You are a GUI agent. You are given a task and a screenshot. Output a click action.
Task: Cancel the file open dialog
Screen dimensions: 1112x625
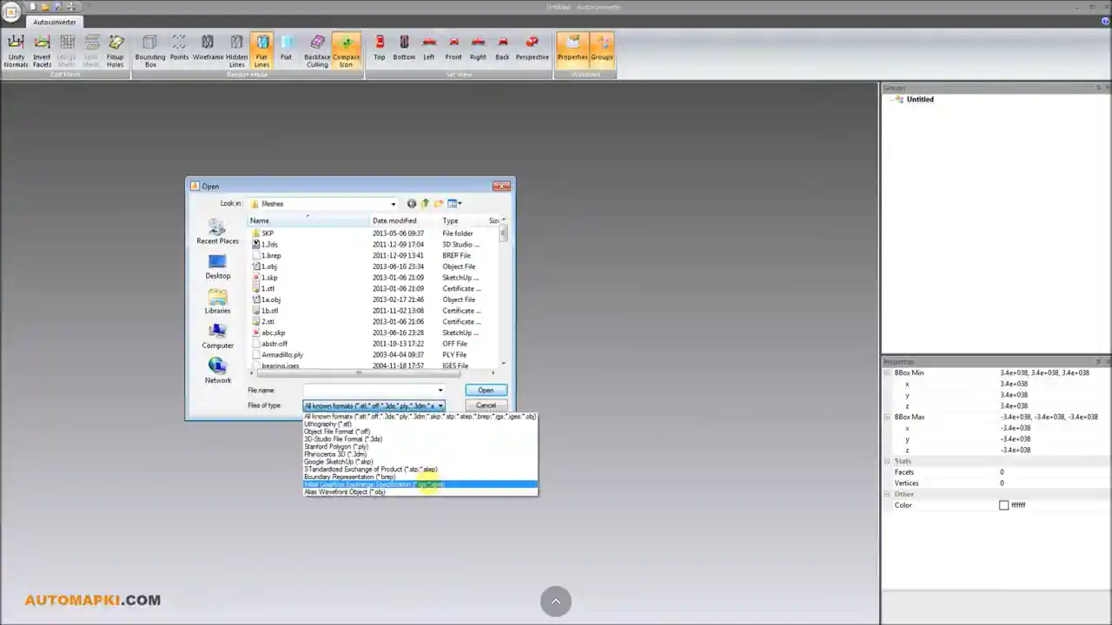tap(486, 405)
